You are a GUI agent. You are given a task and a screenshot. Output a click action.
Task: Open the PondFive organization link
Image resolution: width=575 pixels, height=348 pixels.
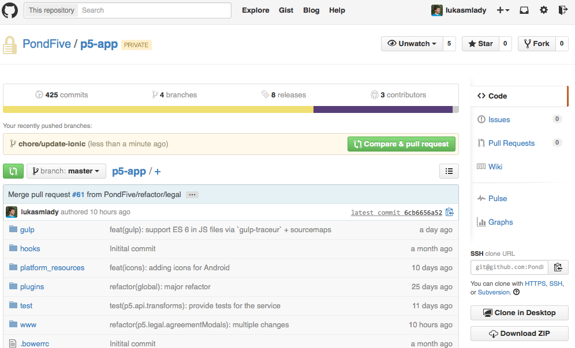[47, 44]
